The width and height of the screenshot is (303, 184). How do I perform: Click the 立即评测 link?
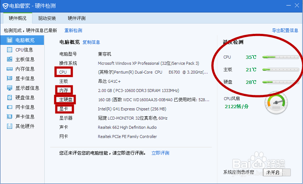tap(161, 153)
